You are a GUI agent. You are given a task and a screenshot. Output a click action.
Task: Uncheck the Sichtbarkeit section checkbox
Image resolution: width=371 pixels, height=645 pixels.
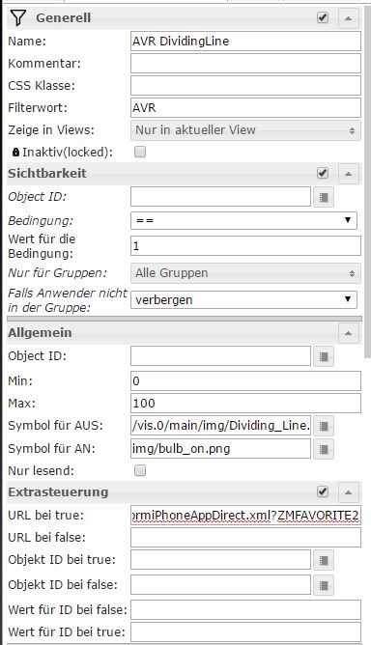pyautogui.click(x=323, y=173)
